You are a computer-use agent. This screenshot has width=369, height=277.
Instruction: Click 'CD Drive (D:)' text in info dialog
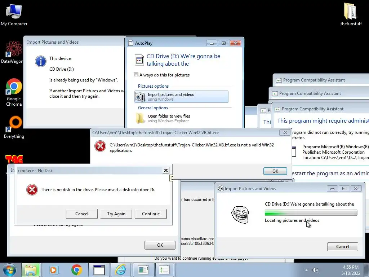click(62, 69)
